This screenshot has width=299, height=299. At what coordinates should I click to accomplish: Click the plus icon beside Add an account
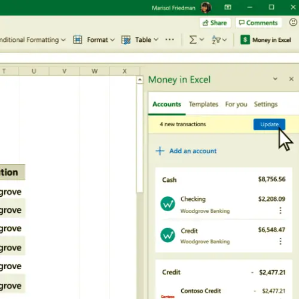160,151
